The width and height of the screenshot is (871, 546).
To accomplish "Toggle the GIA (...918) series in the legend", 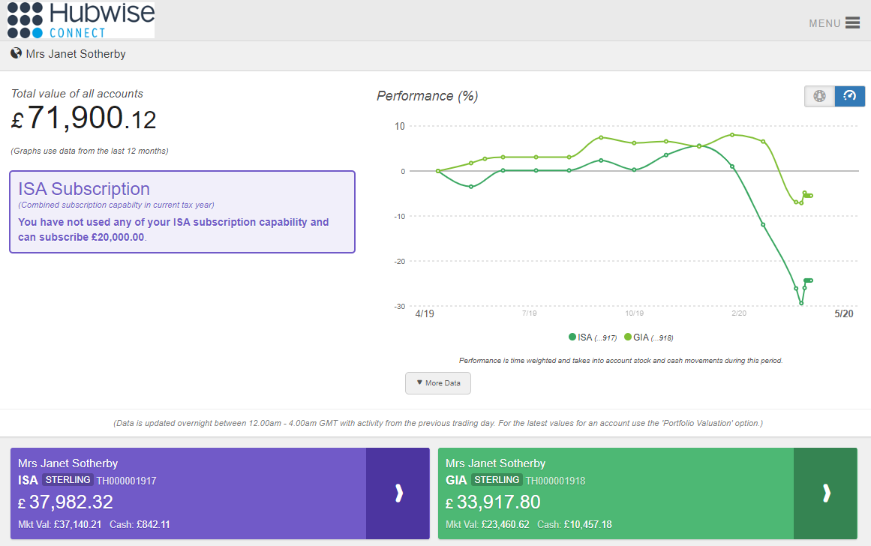I will pos(649,337).
